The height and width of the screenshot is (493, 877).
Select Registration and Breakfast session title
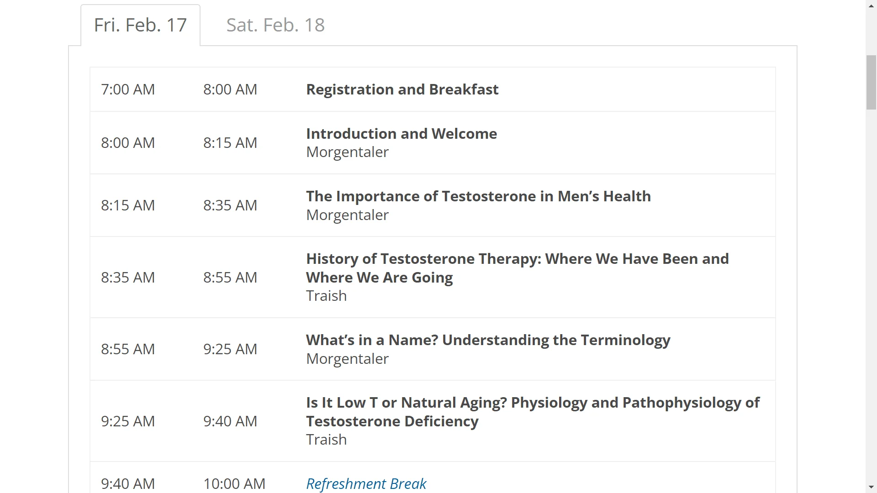pos(402,89)
